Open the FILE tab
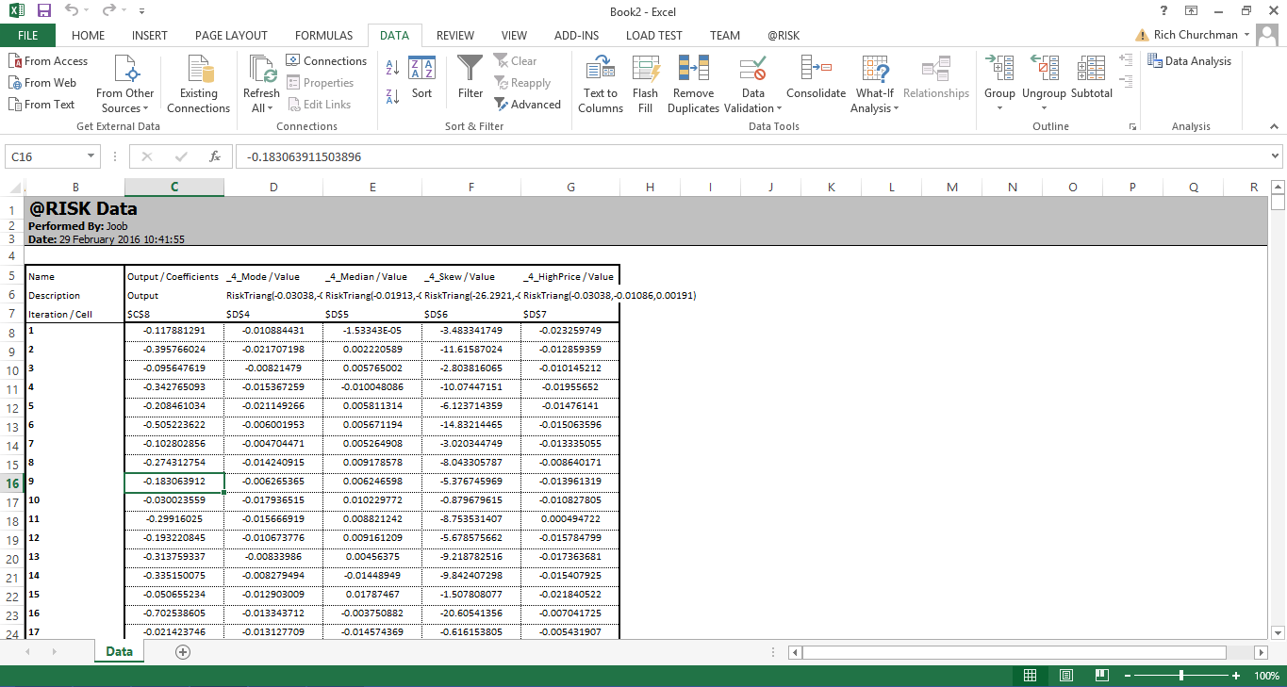This screenshot has height=687, width=1287. tap(28, 36)
